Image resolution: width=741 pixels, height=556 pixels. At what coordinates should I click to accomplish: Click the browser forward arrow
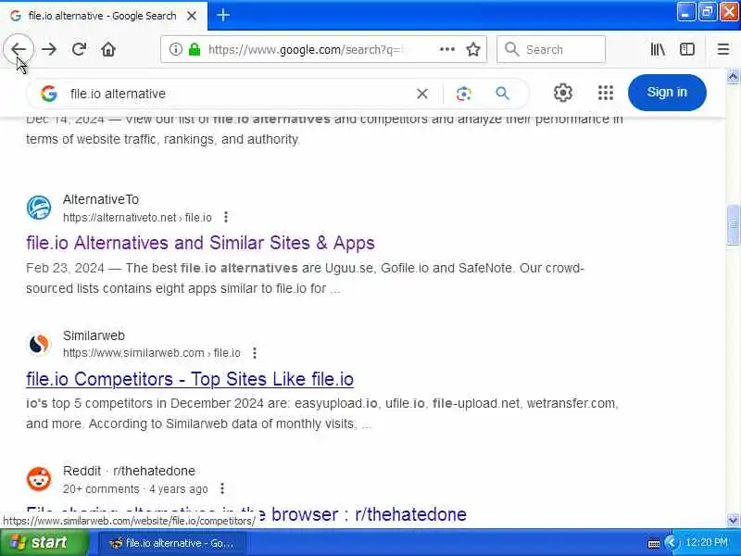pos(49,49)
